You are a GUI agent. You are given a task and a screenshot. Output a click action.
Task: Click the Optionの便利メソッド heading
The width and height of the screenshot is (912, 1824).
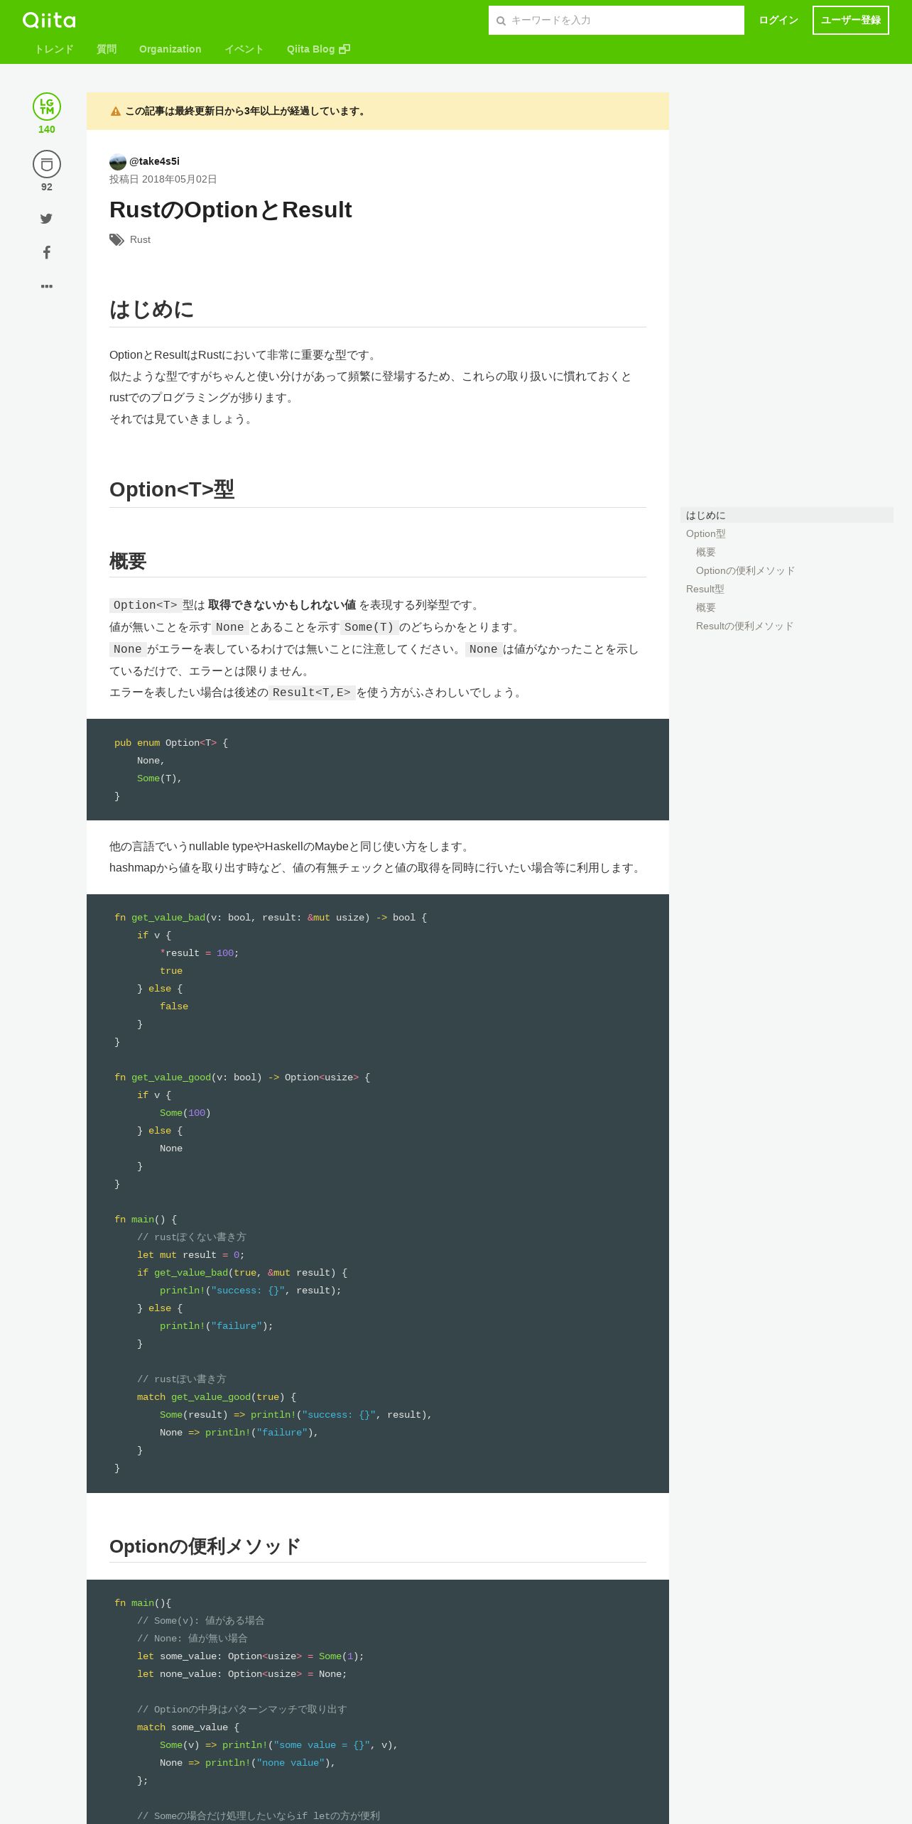click(x=205, y=1546)
